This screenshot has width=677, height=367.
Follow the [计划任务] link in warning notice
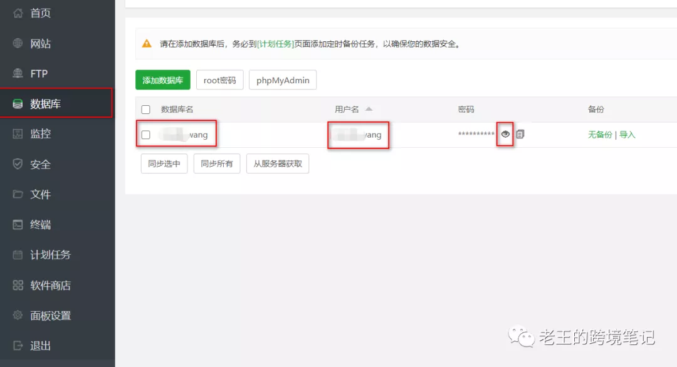[276, 44]
